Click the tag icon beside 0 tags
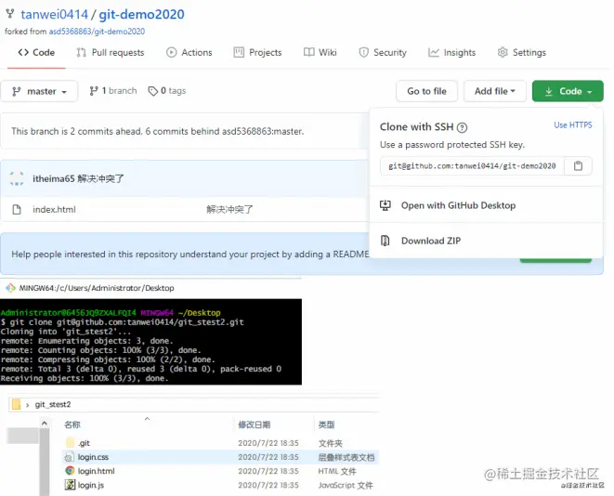This screenshot has height=496, width=614. (152, 91)
